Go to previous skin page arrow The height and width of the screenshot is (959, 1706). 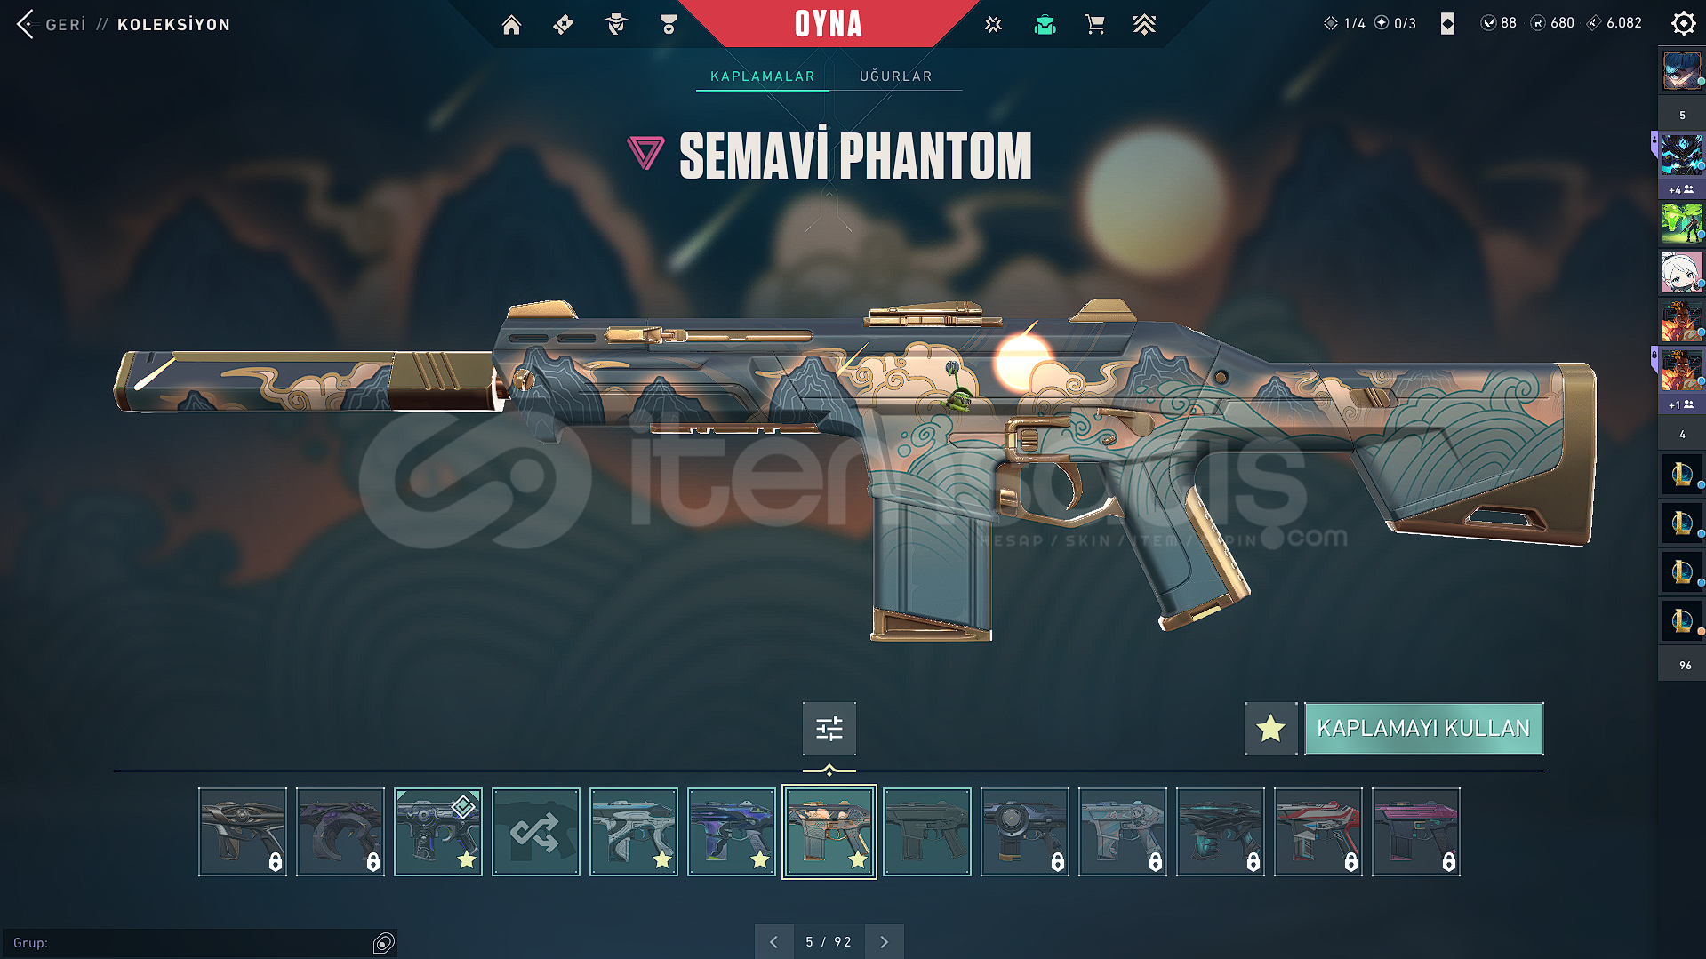coord(773,942)
